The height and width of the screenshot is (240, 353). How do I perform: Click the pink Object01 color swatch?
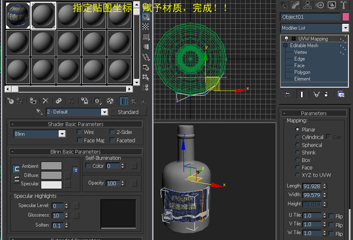click(345, 17)
